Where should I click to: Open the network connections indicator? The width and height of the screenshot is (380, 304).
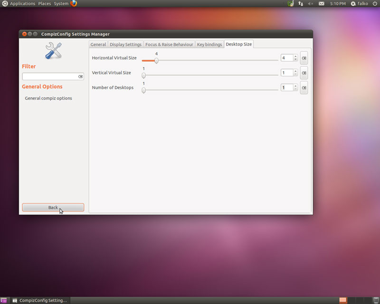click(x=301, y=3)
